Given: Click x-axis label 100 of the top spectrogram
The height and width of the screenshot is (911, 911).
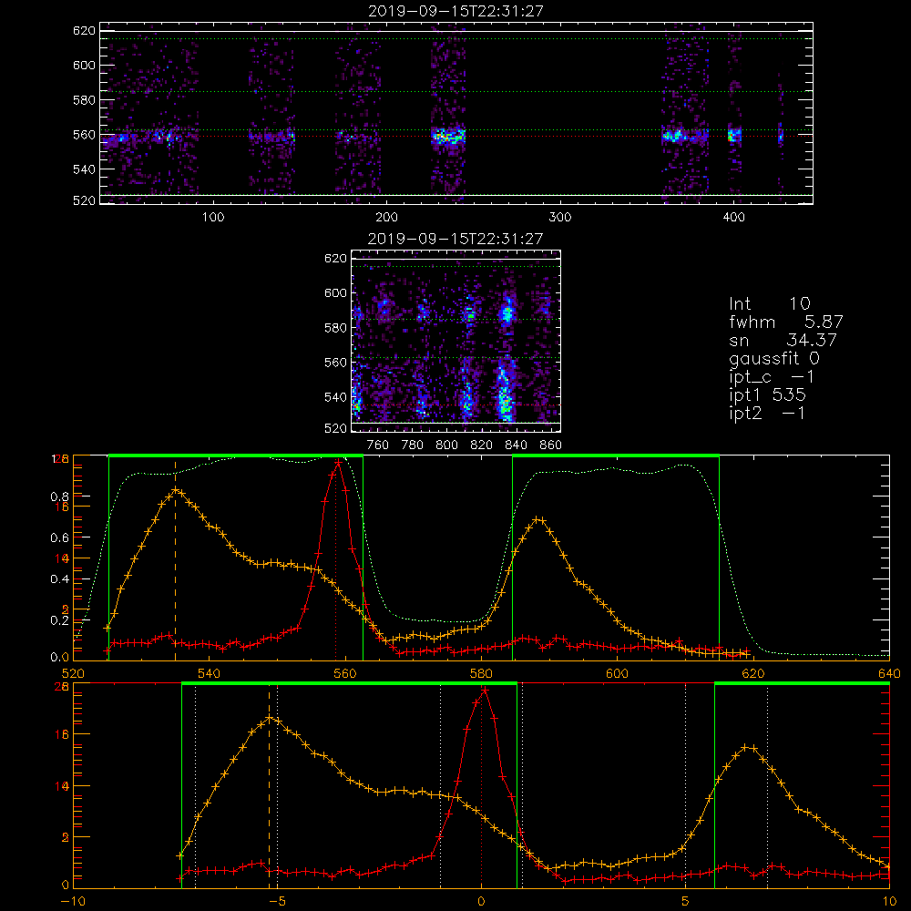Looking at the screenshot, I should [x=212, y=218].
